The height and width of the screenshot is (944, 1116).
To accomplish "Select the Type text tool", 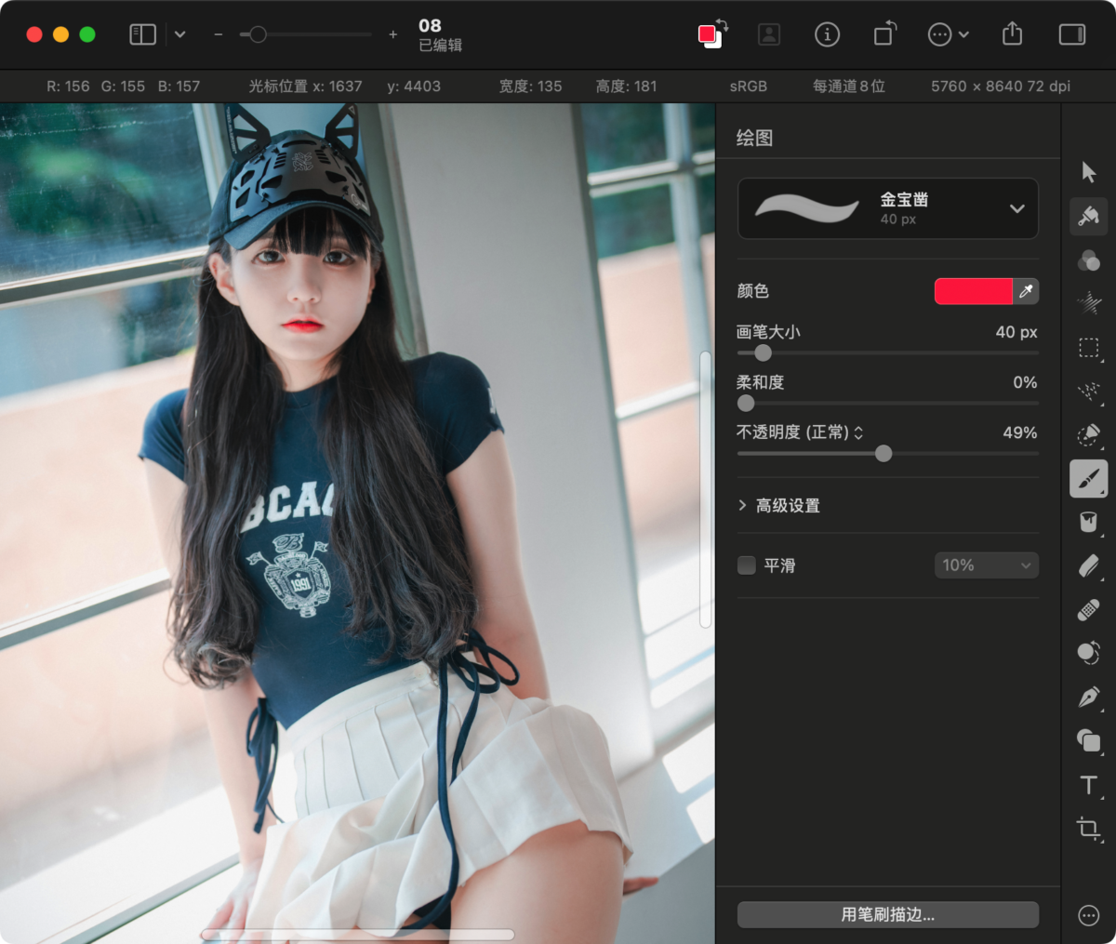I will pyautogui.click(x=1089, y=785).
